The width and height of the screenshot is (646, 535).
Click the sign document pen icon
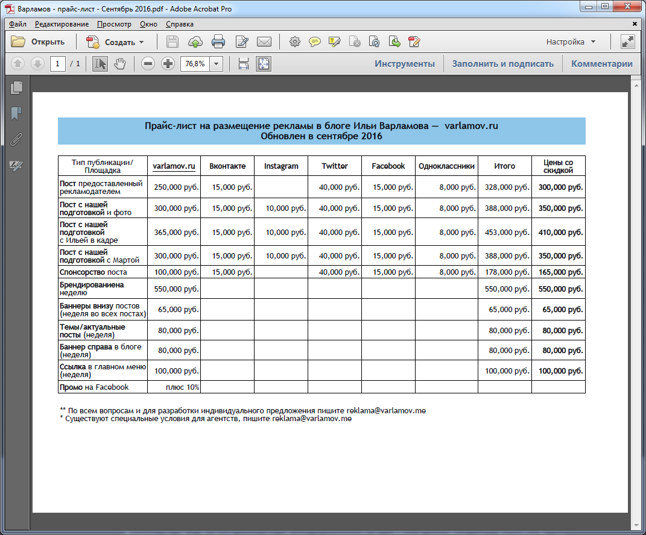tap(414, 42)
